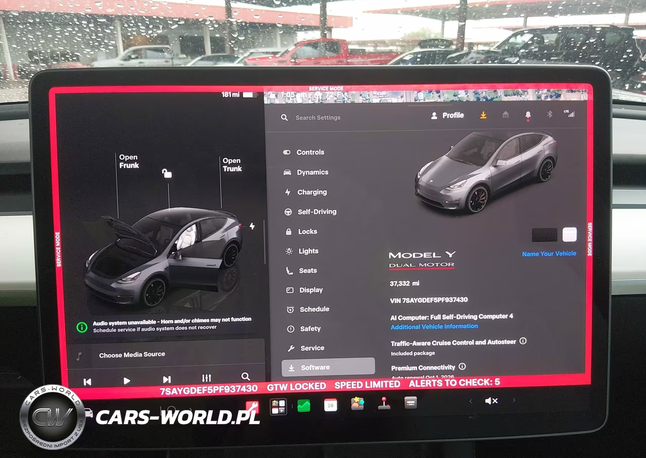Click the info icon beside Premium Connectivity
Screen dimensions: 646x458
(x=462, y=367)
